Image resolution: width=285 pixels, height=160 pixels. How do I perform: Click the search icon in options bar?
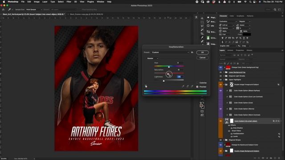[x=275, y=9]
